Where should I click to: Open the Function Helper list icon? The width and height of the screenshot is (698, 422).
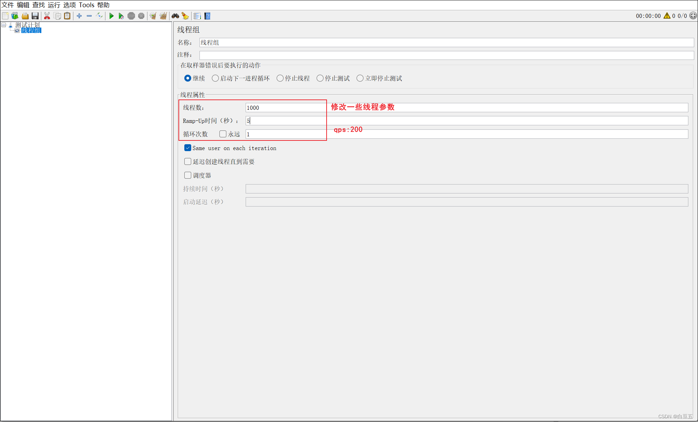(x=197, y=16)
